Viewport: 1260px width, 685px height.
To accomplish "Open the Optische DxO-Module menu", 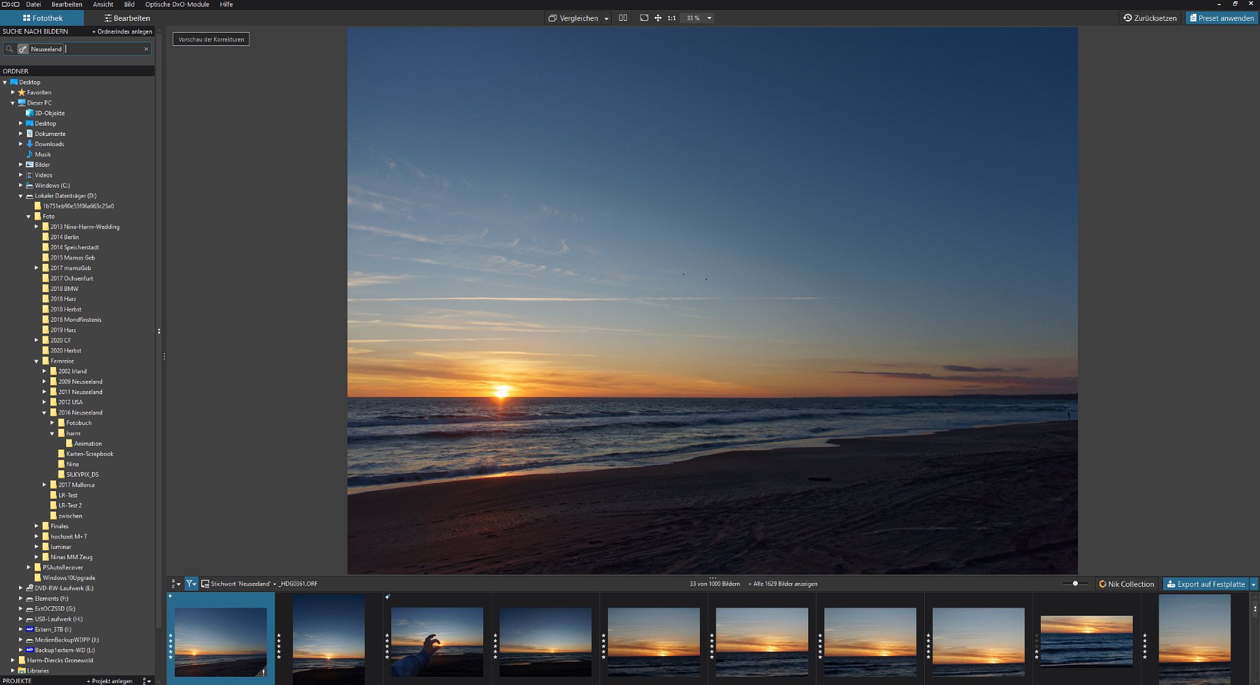I will [x=177, y=4].
